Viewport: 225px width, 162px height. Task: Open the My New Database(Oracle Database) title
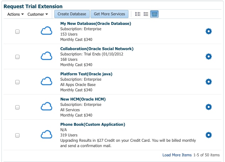coord(95,23)
